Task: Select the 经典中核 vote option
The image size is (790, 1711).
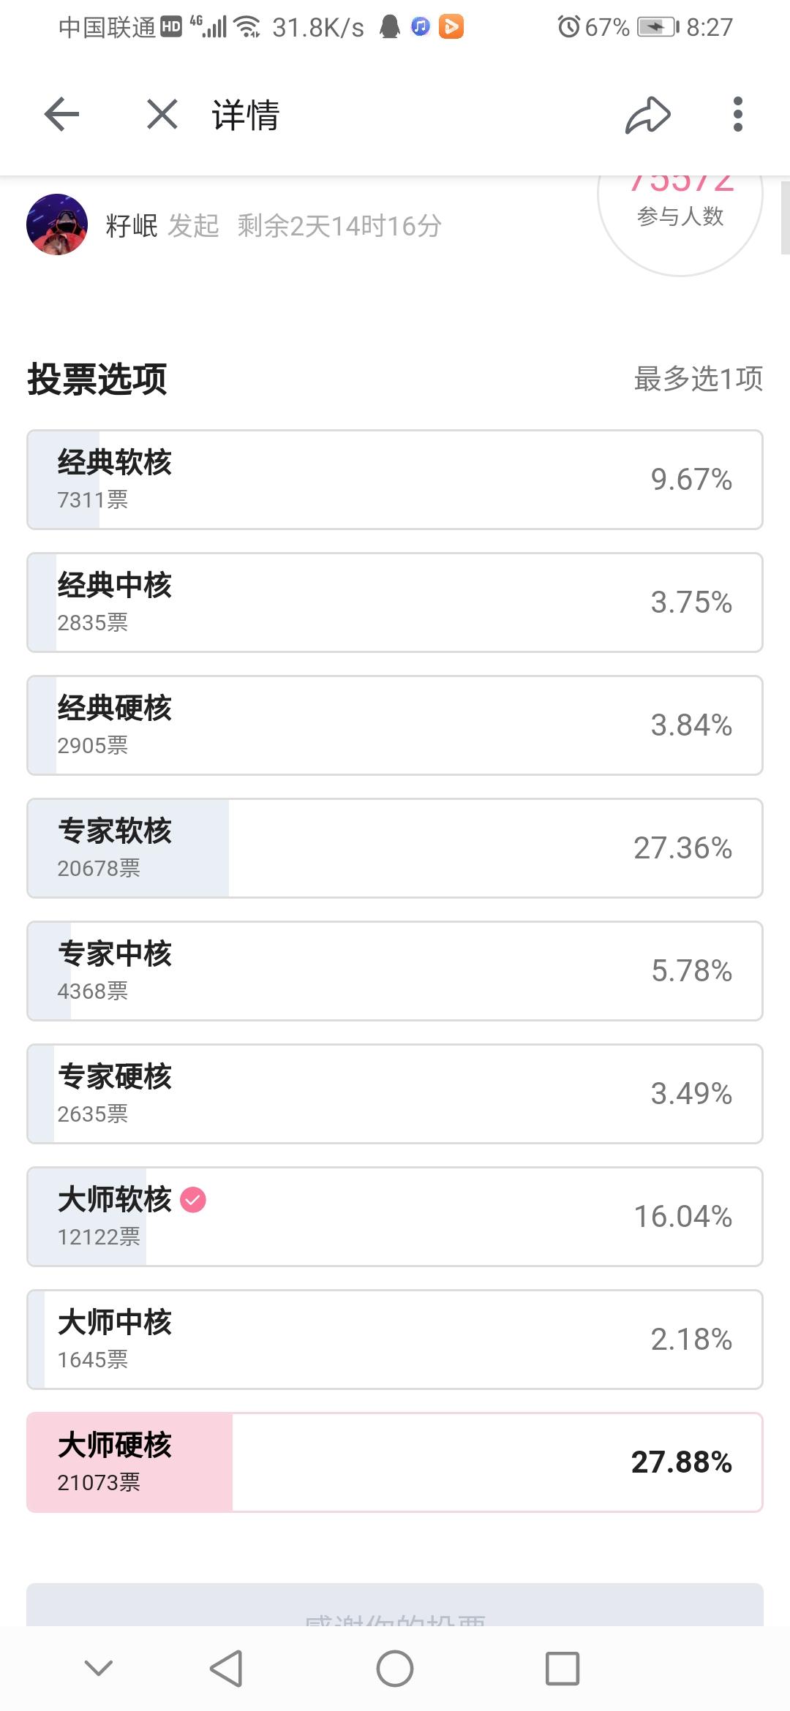Action: (x=395, y=603)
